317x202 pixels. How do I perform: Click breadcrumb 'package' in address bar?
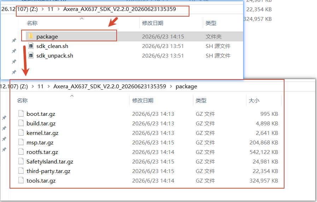[x=186, y=87]
